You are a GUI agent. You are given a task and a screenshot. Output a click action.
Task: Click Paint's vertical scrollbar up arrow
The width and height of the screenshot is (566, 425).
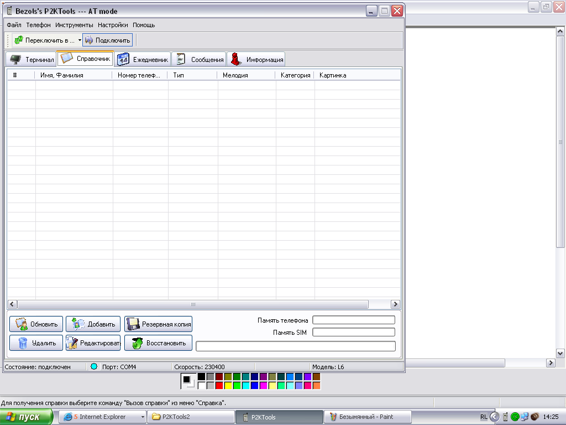point(560,31)
